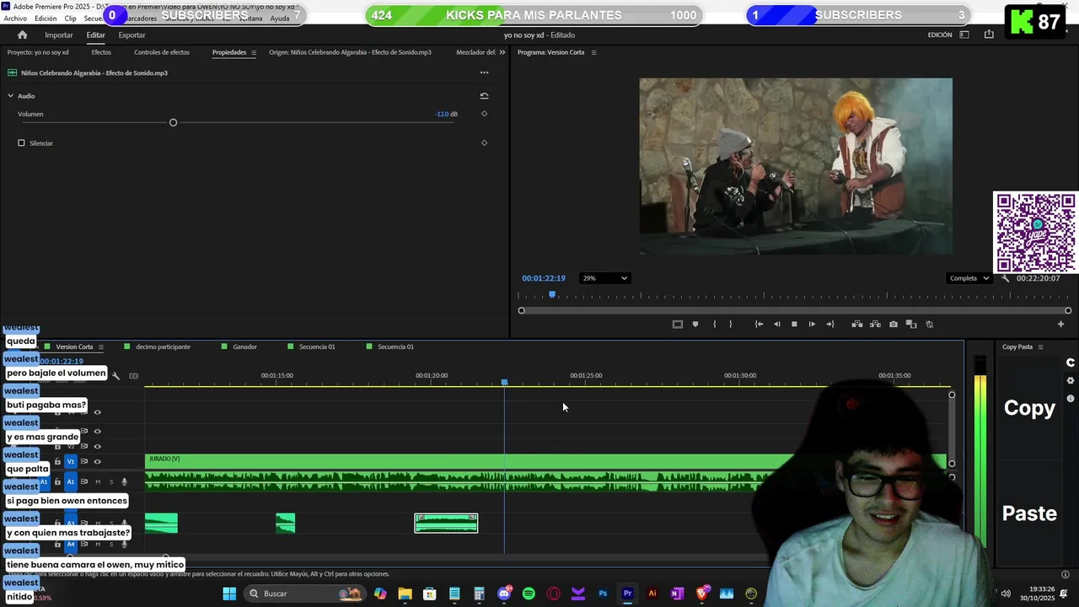Solo the A1 audio track
The height and width of the screenshot is (607, 1079).
click(x=110, y=482)
